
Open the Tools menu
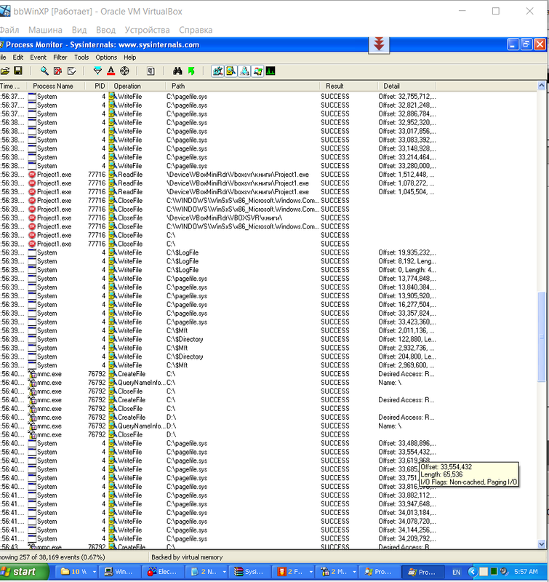[x=81, y=57]
